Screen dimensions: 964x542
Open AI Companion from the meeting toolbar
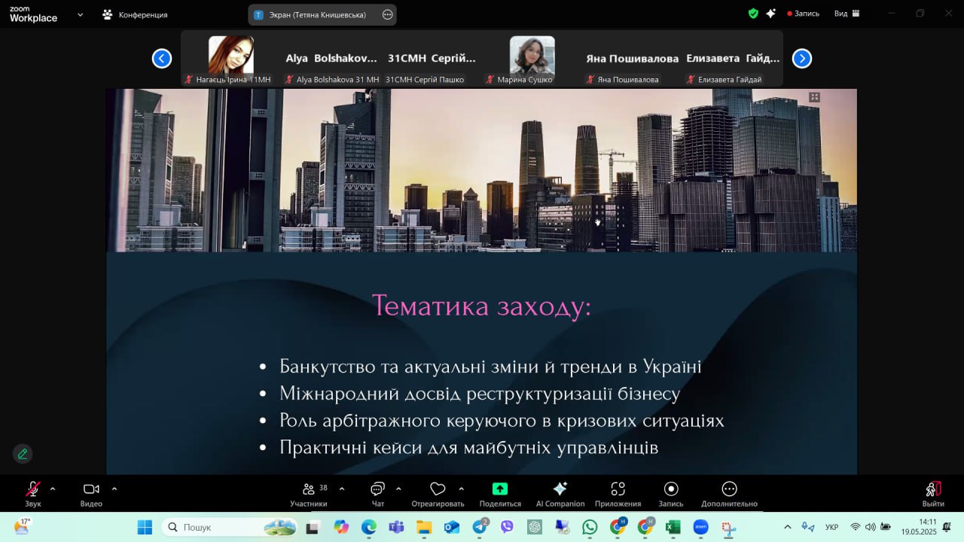(x=560, y=494)
